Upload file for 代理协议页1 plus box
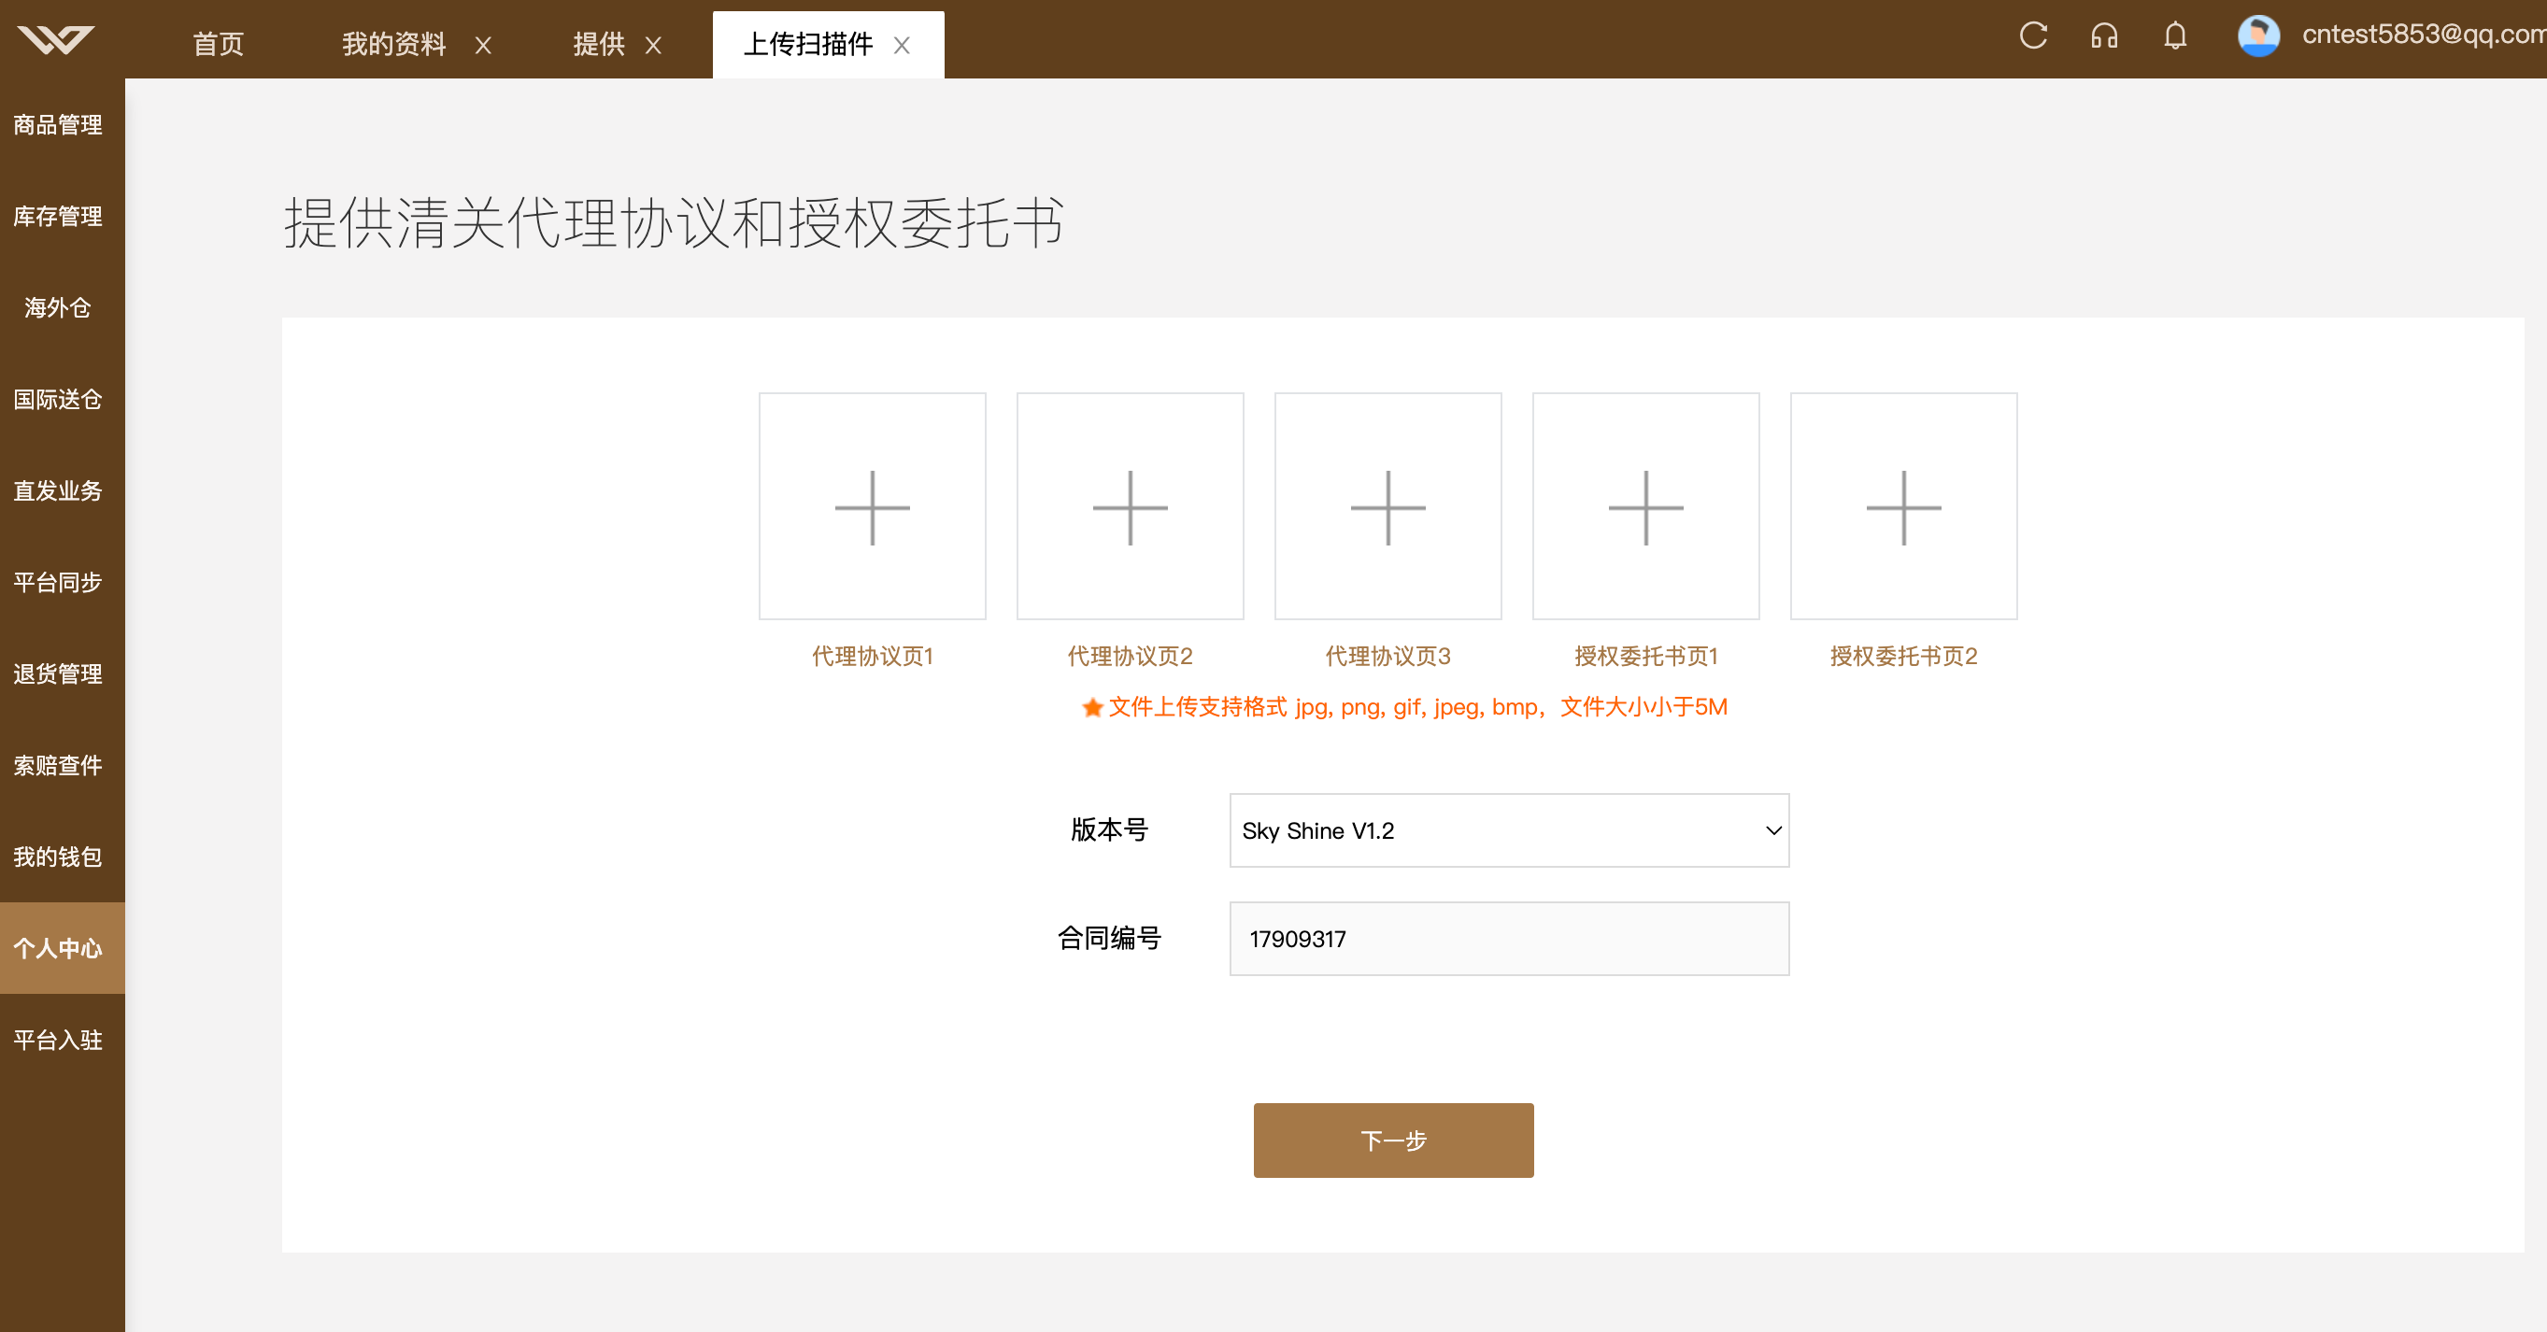The width and height of the screenshot is (2547, 1332). coord(872,506)
